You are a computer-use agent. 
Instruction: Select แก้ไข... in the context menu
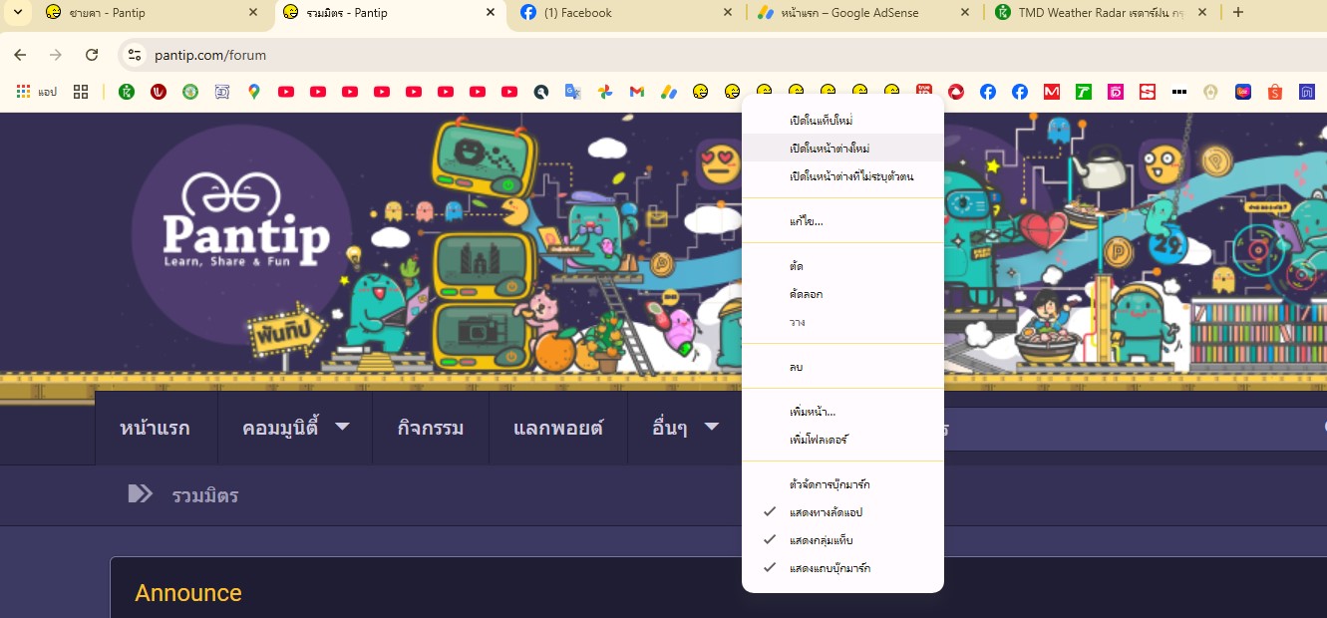click(843, 221)
